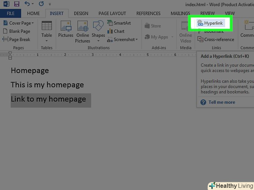Open the REVIEW tab
Screen dimensions: 254x190
(x=207, y=14)
